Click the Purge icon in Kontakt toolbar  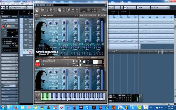(x=77, y=10)
